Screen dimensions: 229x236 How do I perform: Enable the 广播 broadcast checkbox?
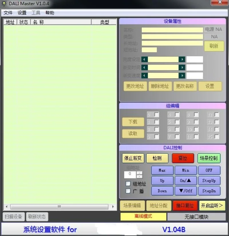click(x=128, y=191)
